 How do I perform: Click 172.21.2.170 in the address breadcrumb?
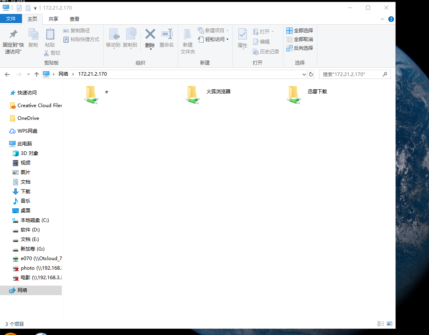point(92,74)
